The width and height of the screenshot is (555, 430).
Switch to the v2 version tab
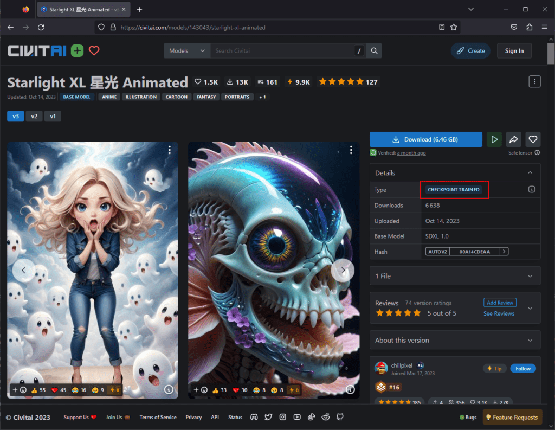pos(34,116)
